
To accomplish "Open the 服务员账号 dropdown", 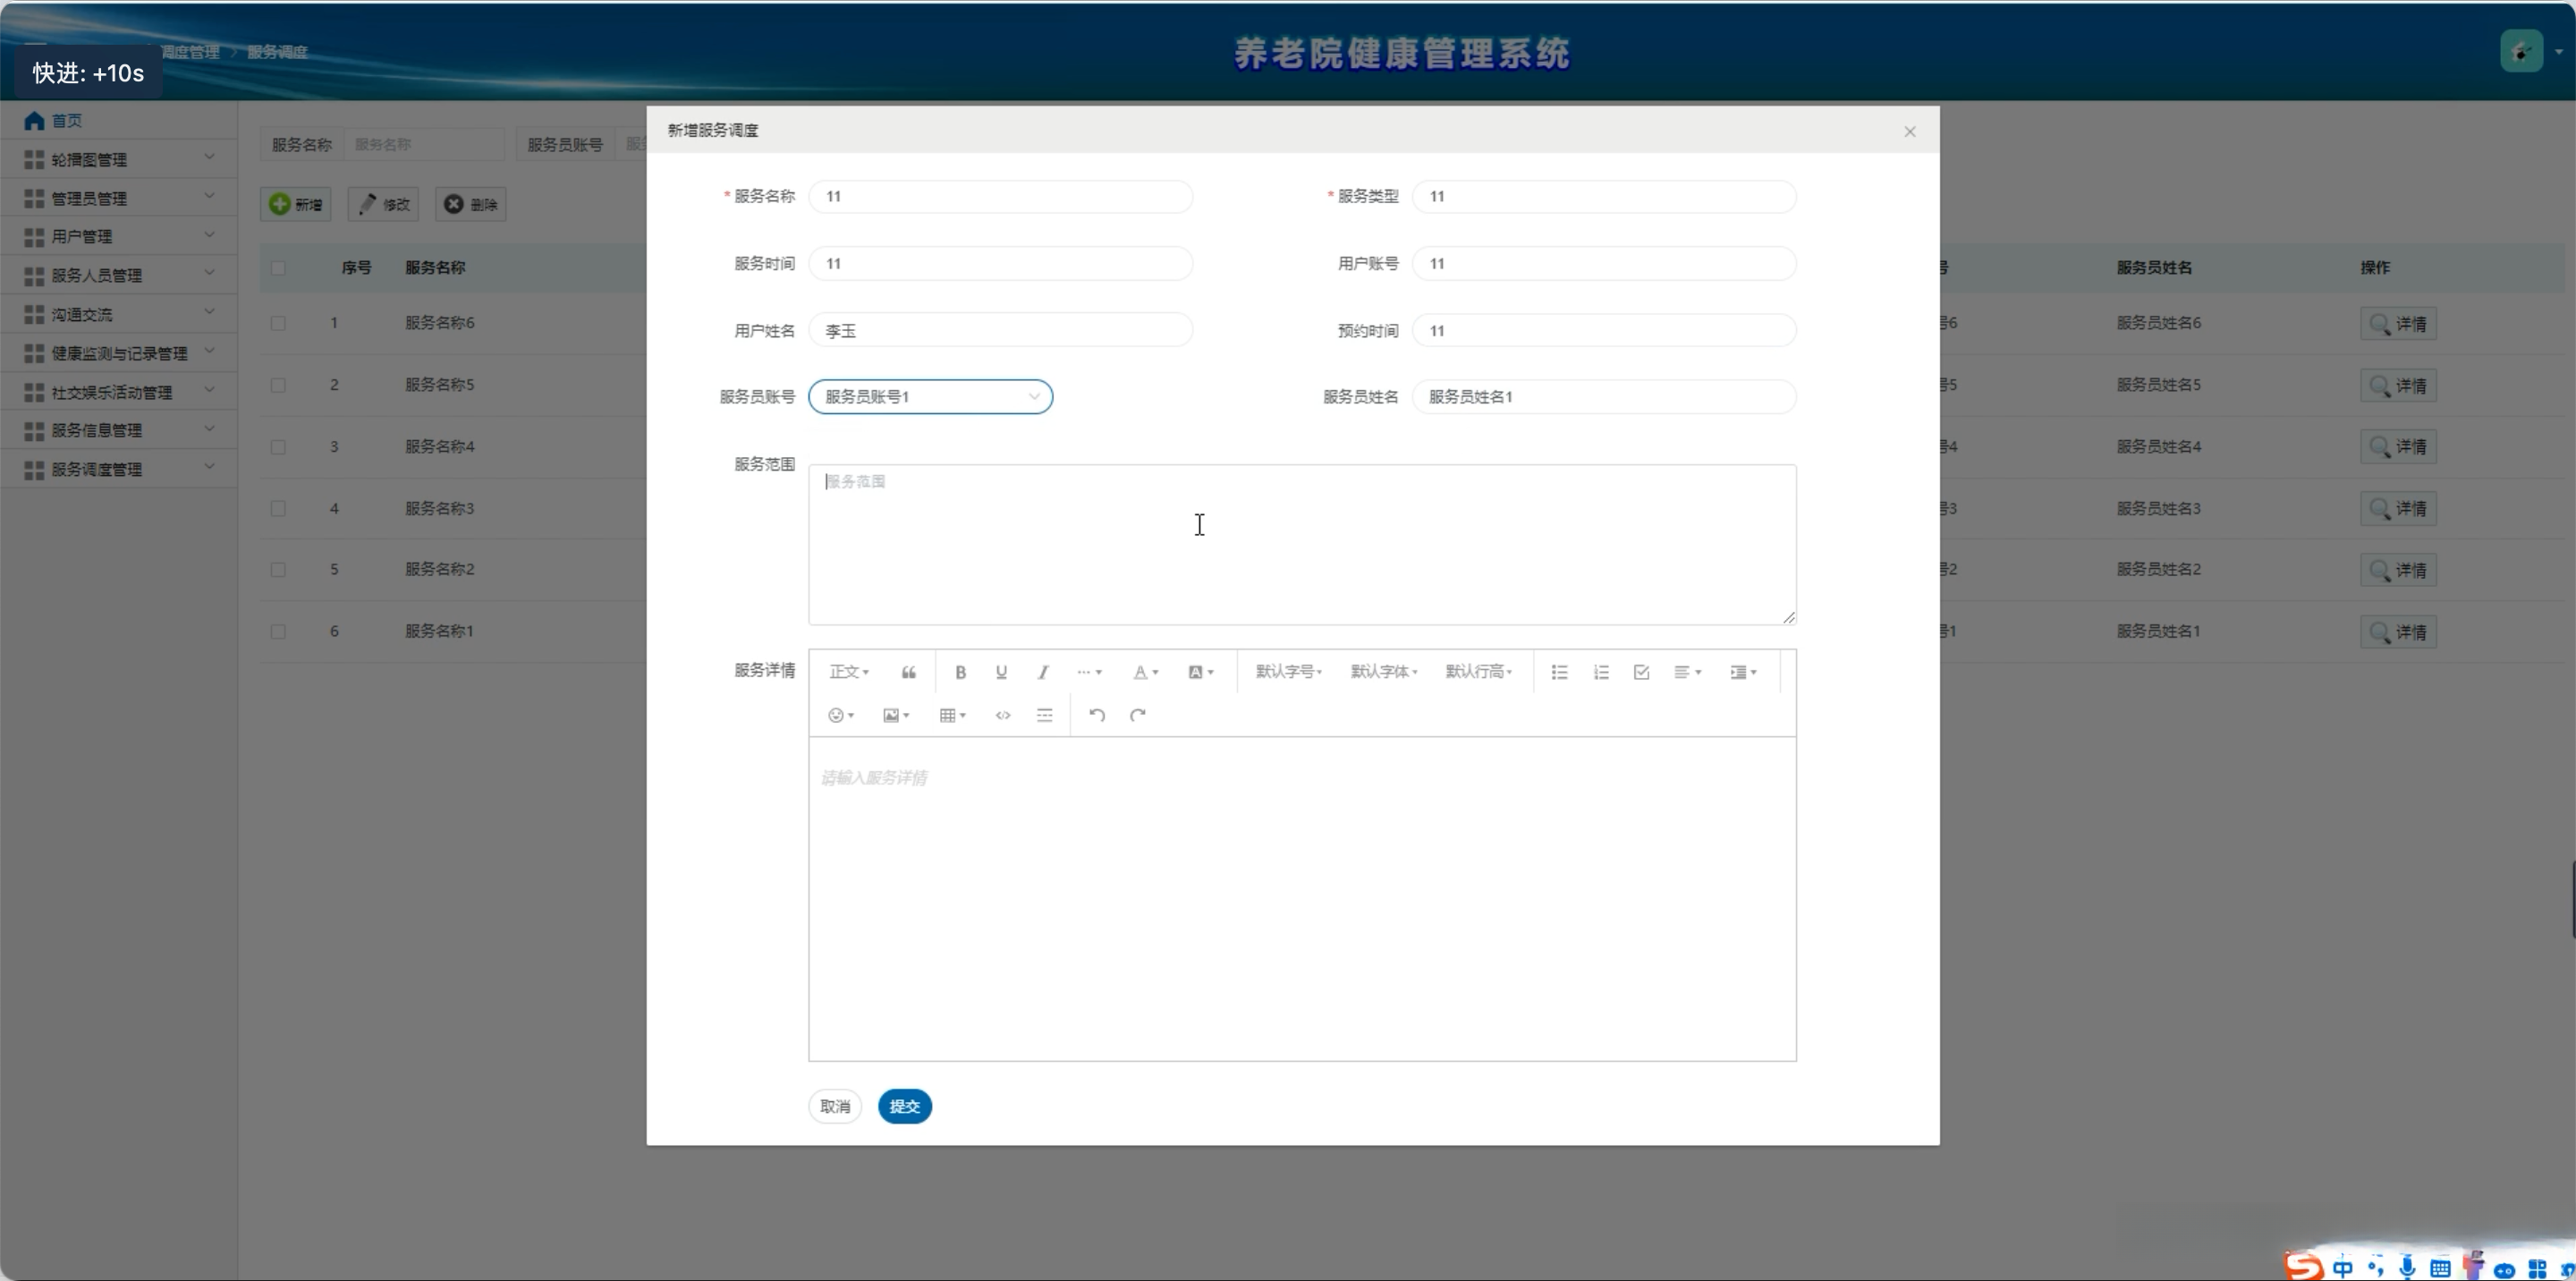I will click(x=930, y=397).
